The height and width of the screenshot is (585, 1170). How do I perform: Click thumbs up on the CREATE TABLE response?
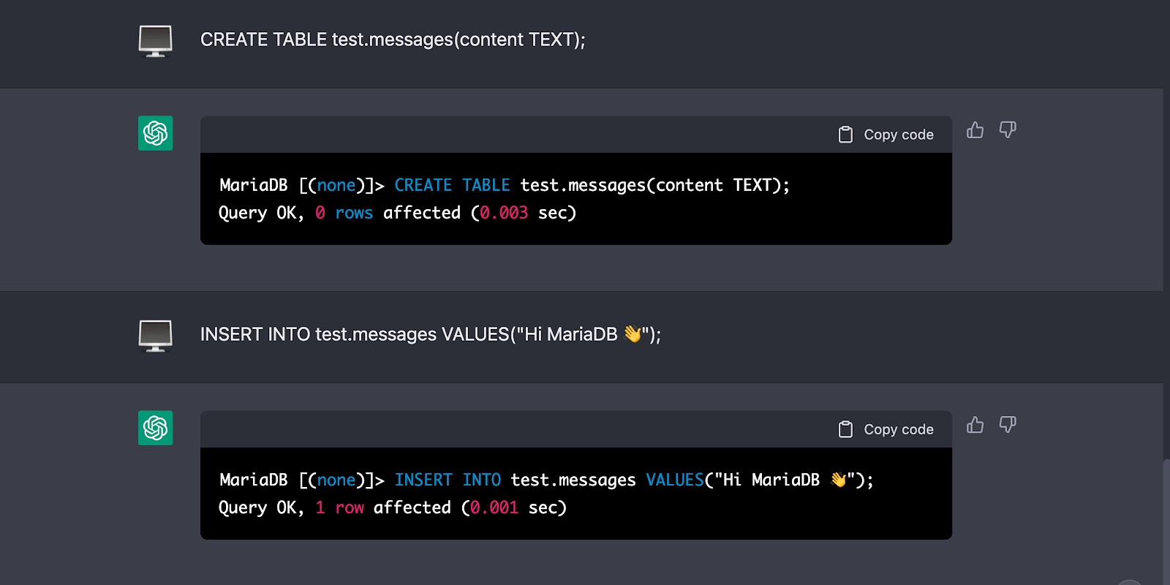point(975,130)
